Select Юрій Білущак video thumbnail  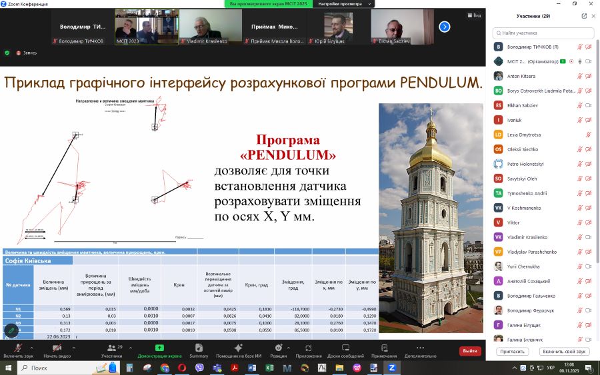[x=338, y=27]
